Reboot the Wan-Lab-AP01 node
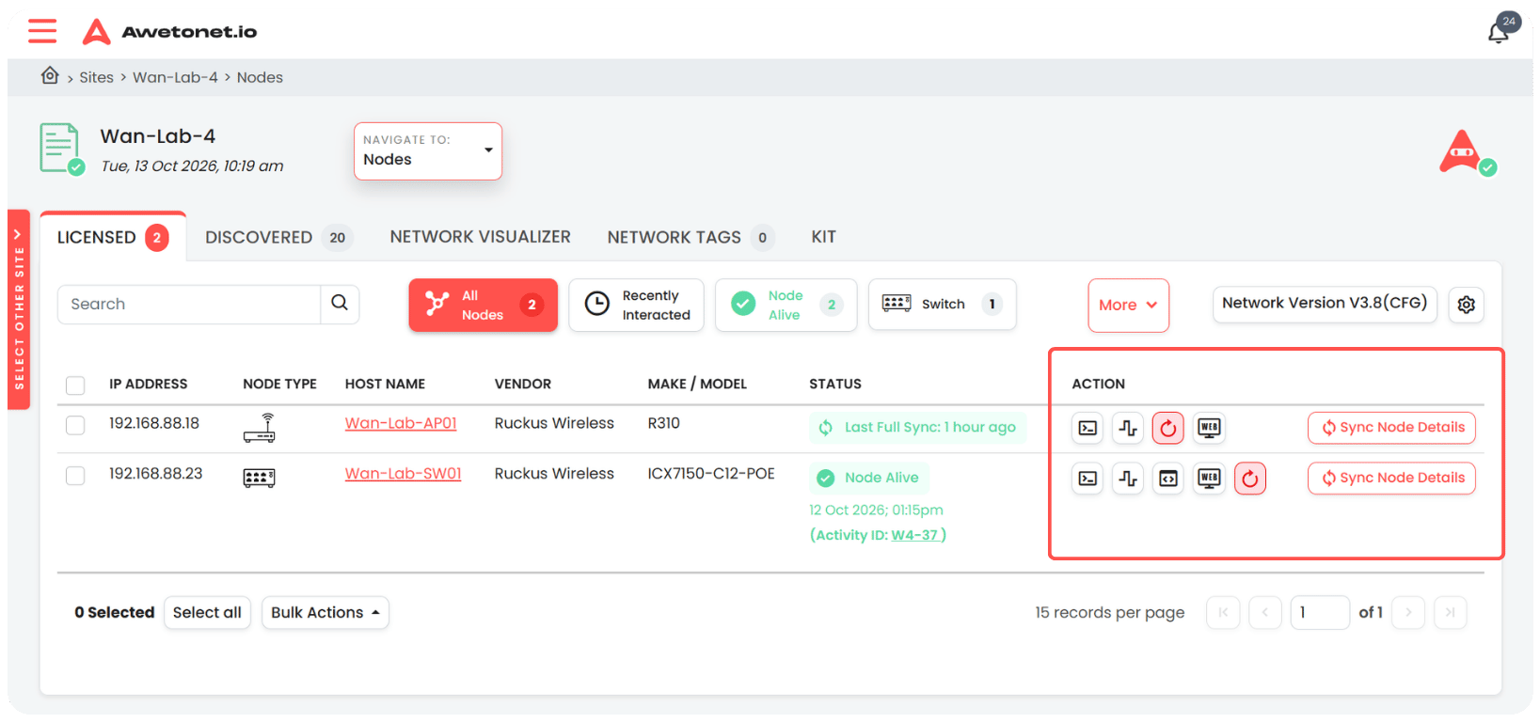This screenshot has width=1540, height=723. tap(1168, 428)
